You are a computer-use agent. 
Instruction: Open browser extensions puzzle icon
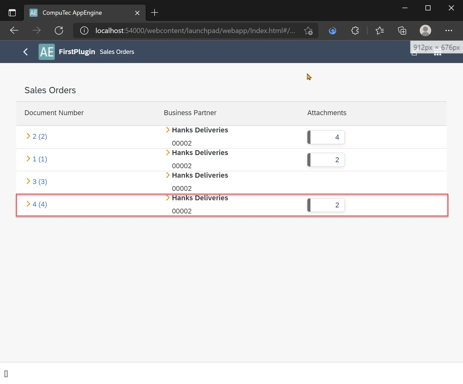click(355, 30)
